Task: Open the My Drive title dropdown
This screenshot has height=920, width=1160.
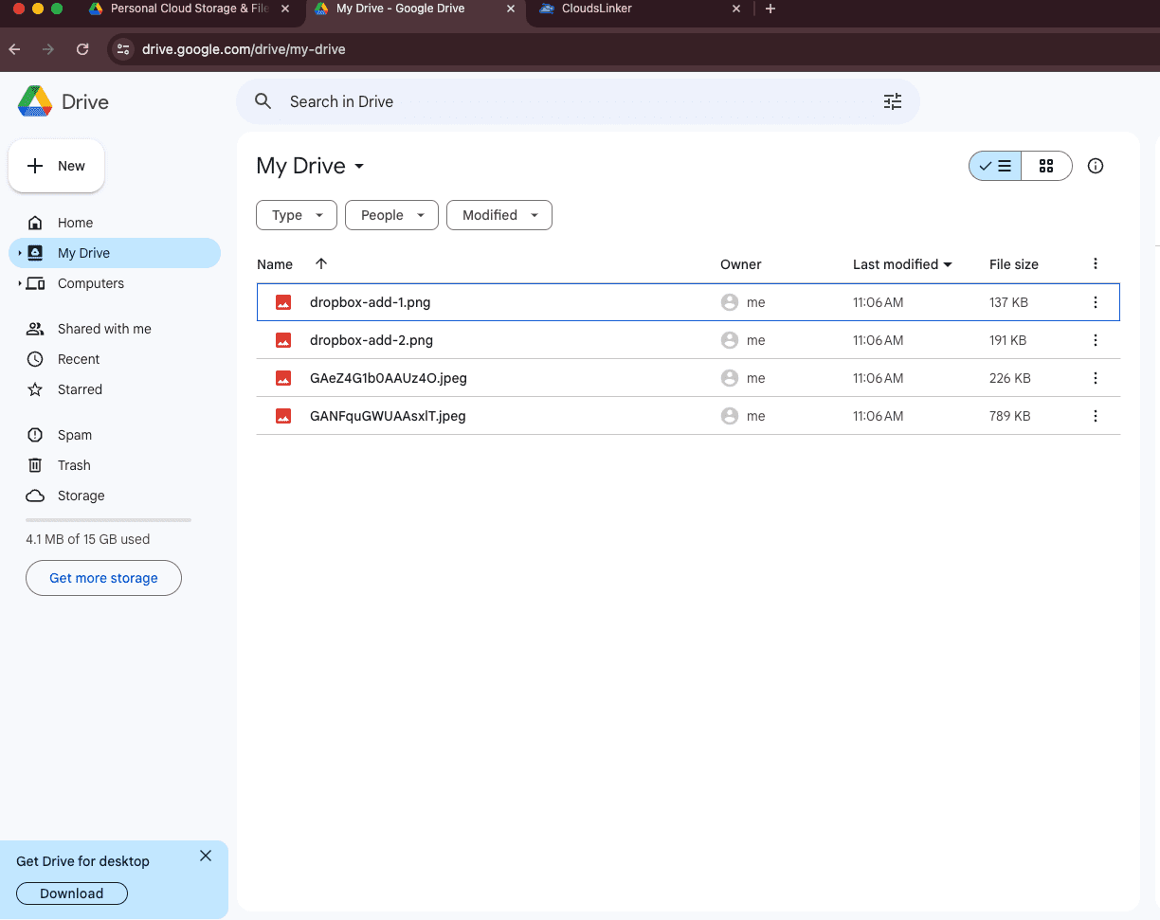Action: click(311, 166)
